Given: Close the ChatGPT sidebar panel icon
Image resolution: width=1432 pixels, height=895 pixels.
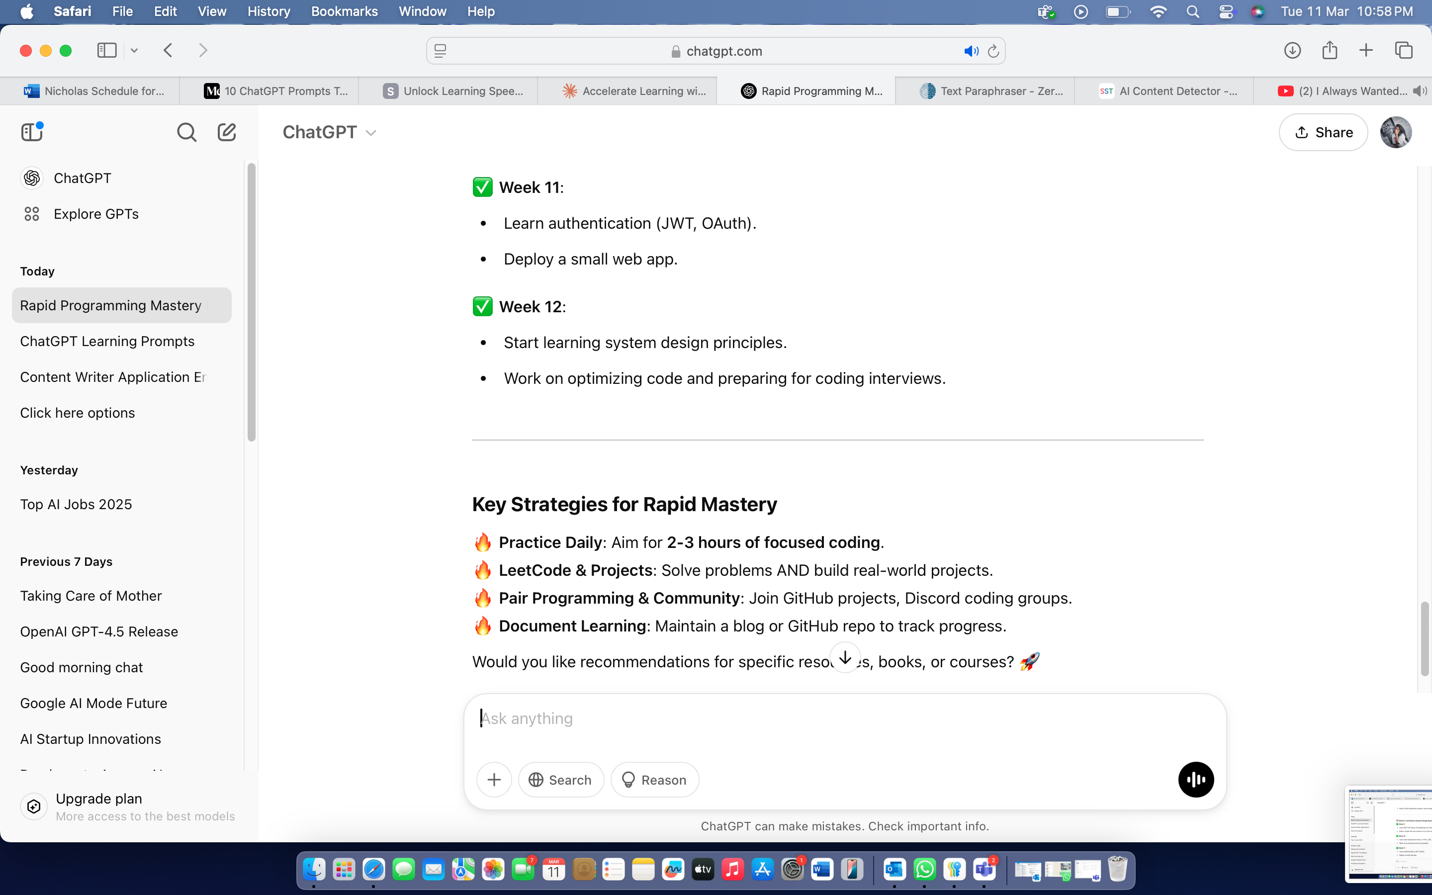Looking at the screenshot, I should (x=32, y=132).
